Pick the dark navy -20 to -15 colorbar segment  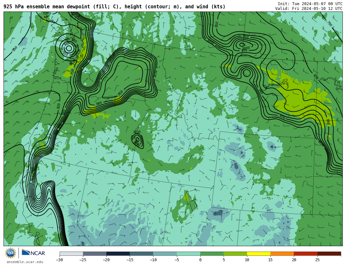point(118,254)
